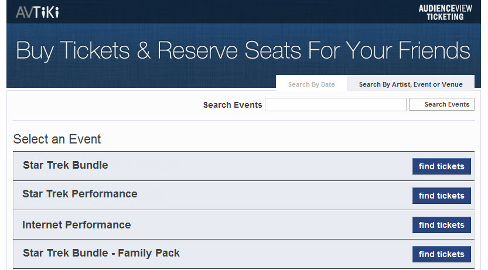The height and width of the screenshot is (270, 488).
Task: Click the AVTiKi logo
Action: click(37, 12)
